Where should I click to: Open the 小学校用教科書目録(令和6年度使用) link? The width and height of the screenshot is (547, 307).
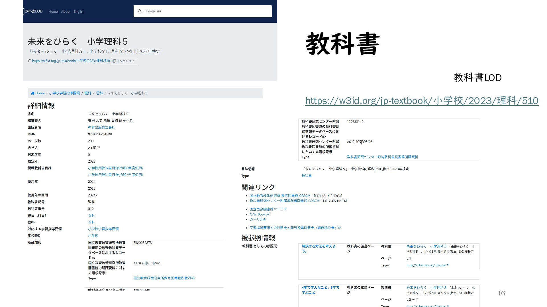[115, 168]
